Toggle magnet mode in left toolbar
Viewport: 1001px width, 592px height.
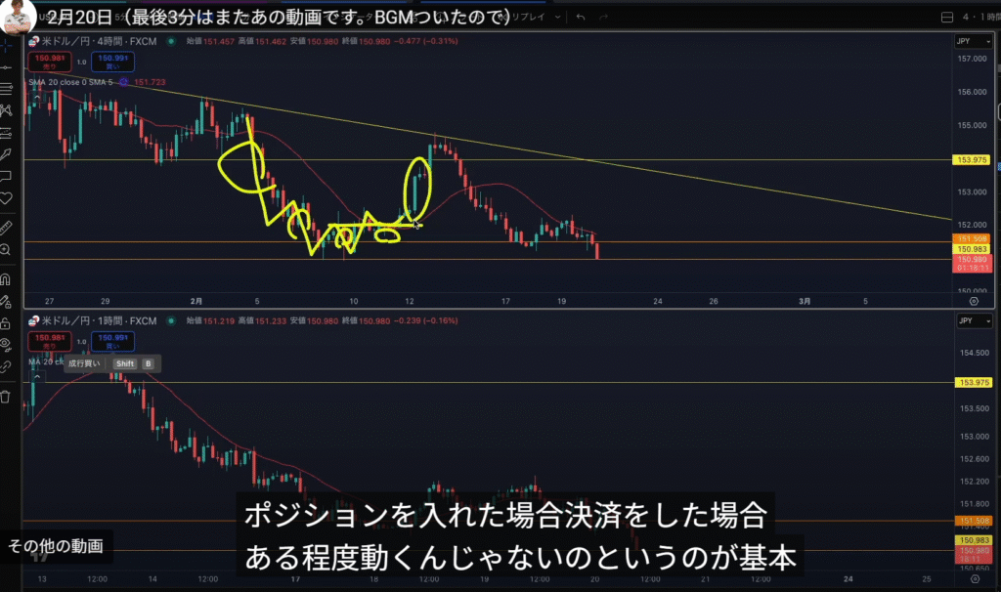tap(6, 278)
